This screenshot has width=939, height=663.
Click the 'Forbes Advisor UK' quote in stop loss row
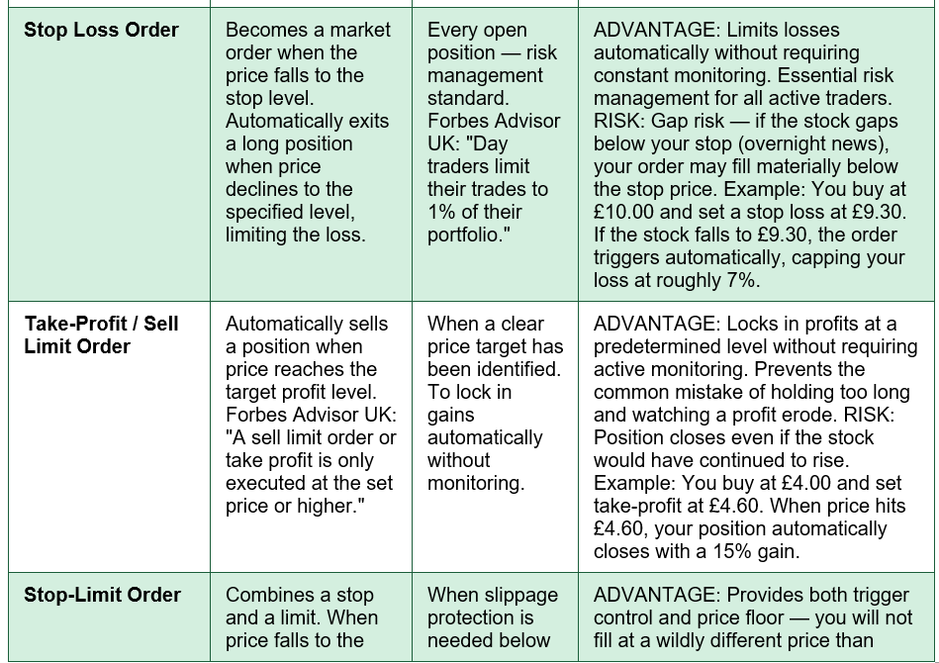click(494, 177)
